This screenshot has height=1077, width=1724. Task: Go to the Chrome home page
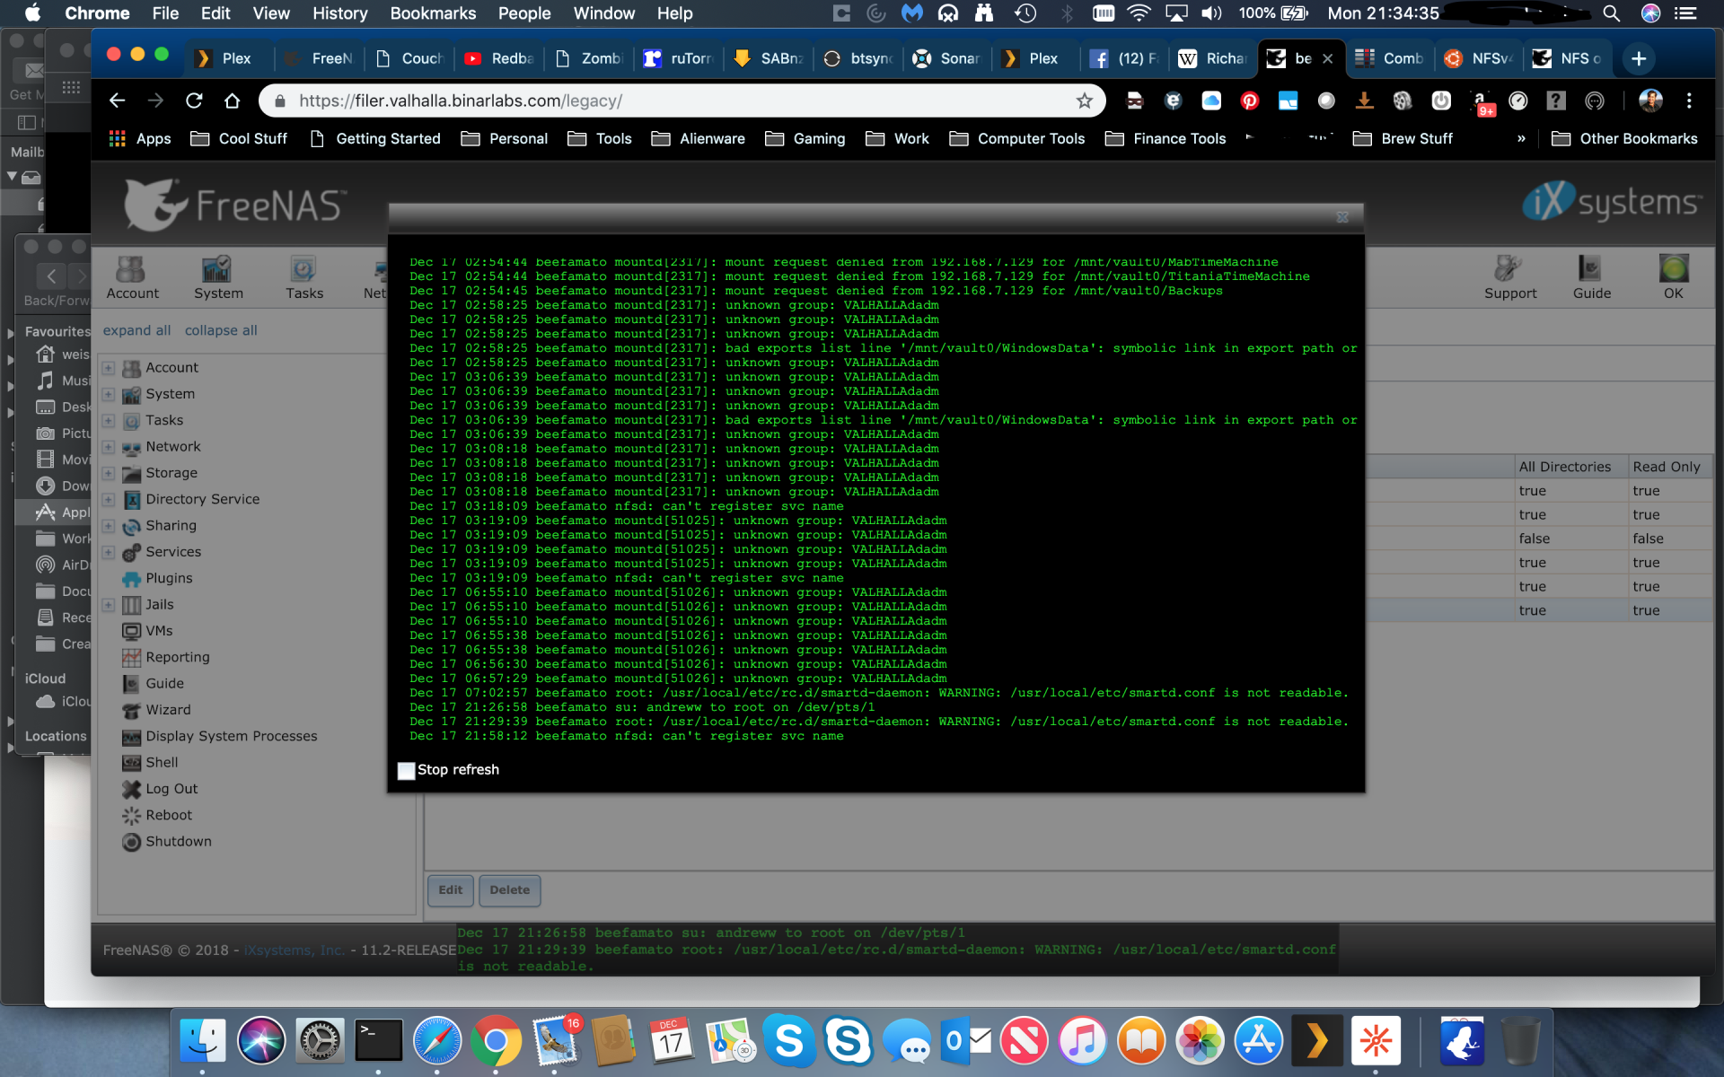(x=233, y=101)
